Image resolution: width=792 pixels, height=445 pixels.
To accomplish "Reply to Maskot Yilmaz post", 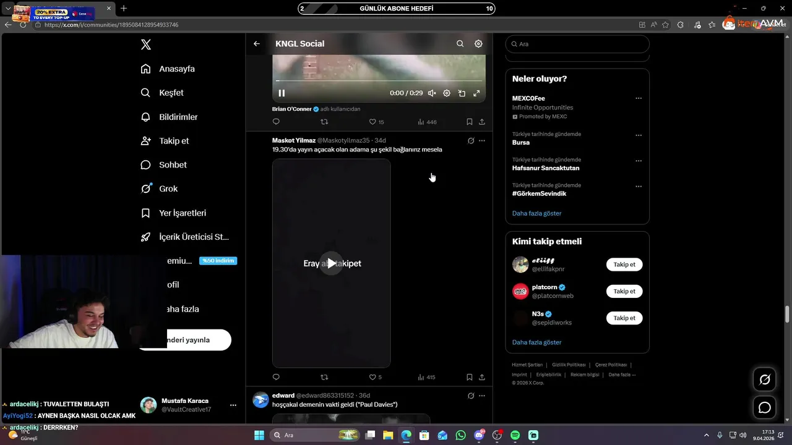I will 276,377.
